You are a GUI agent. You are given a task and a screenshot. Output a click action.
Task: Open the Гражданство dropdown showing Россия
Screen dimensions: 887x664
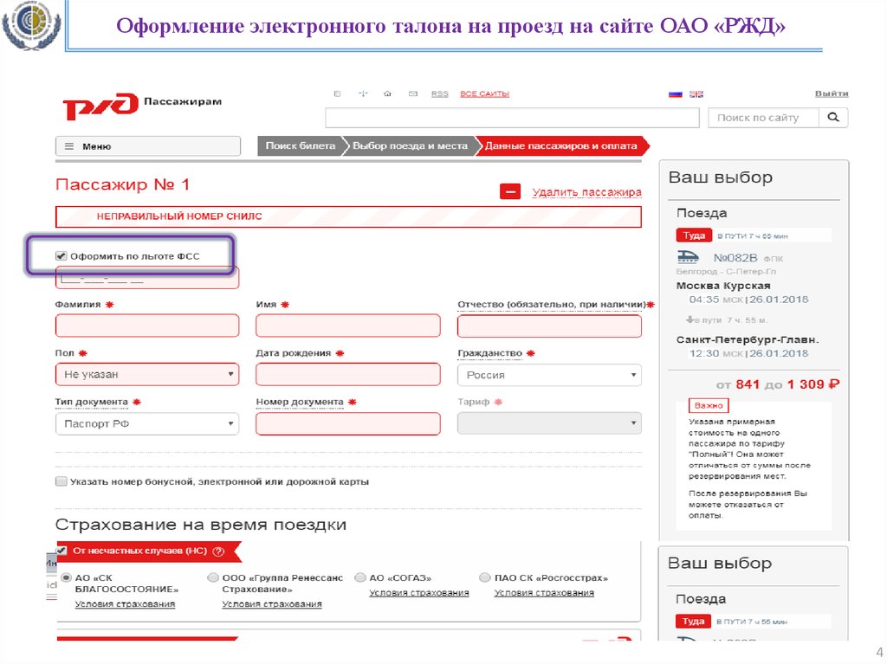549,375
